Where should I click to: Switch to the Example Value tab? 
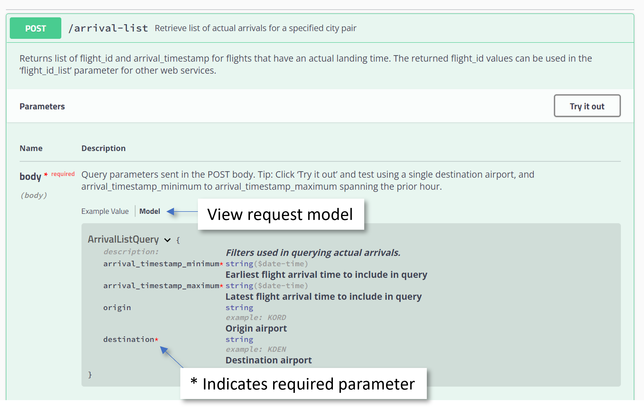tap(105, 211)
